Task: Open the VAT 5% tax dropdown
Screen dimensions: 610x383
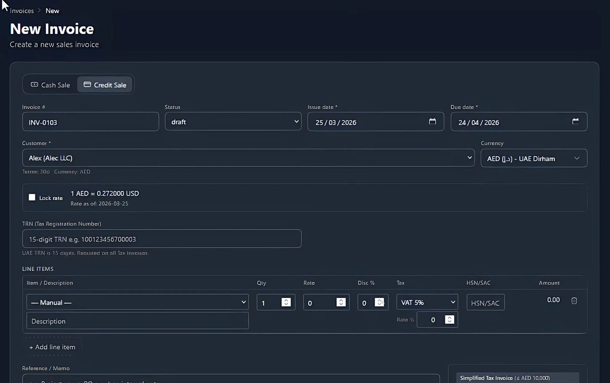Action: [x=427, y=302]
